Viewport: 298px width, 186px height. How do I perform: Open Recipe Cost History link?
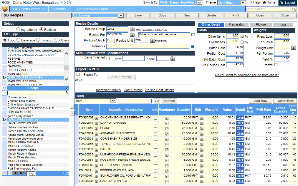[159, 90]
